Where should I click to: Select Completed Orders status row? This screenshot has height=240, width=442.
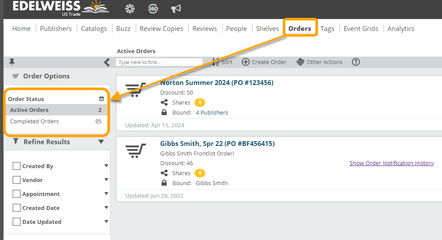(56, 121)
